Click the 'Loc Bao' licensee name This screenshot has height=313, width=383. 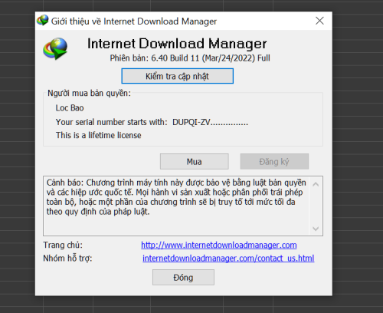tap(70, 108)
